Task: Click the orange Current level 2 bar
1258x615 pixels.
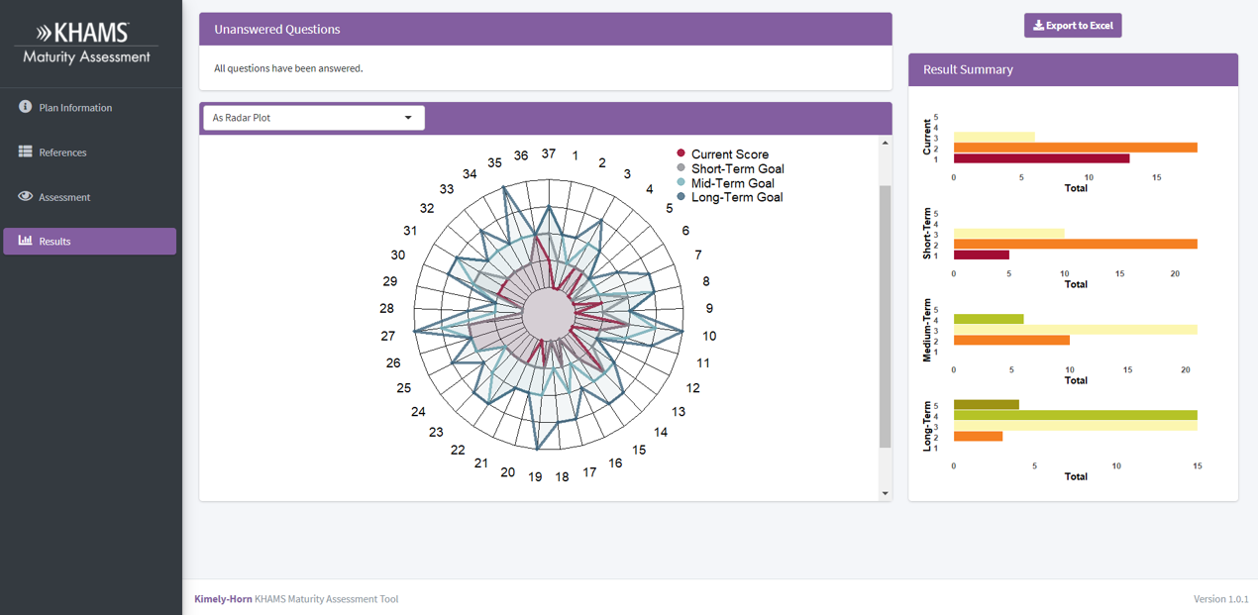Action: point(1075,149)
